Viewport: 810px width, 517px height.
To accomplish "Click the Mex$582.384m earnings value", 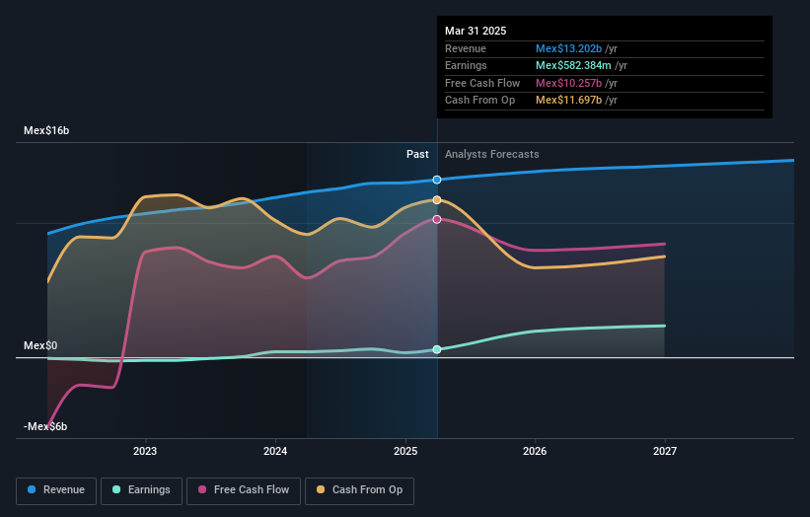I will tap(573, 65).
